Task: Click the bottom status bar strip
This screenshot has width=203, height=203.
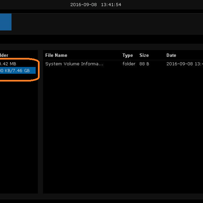Action: point(101,196)
